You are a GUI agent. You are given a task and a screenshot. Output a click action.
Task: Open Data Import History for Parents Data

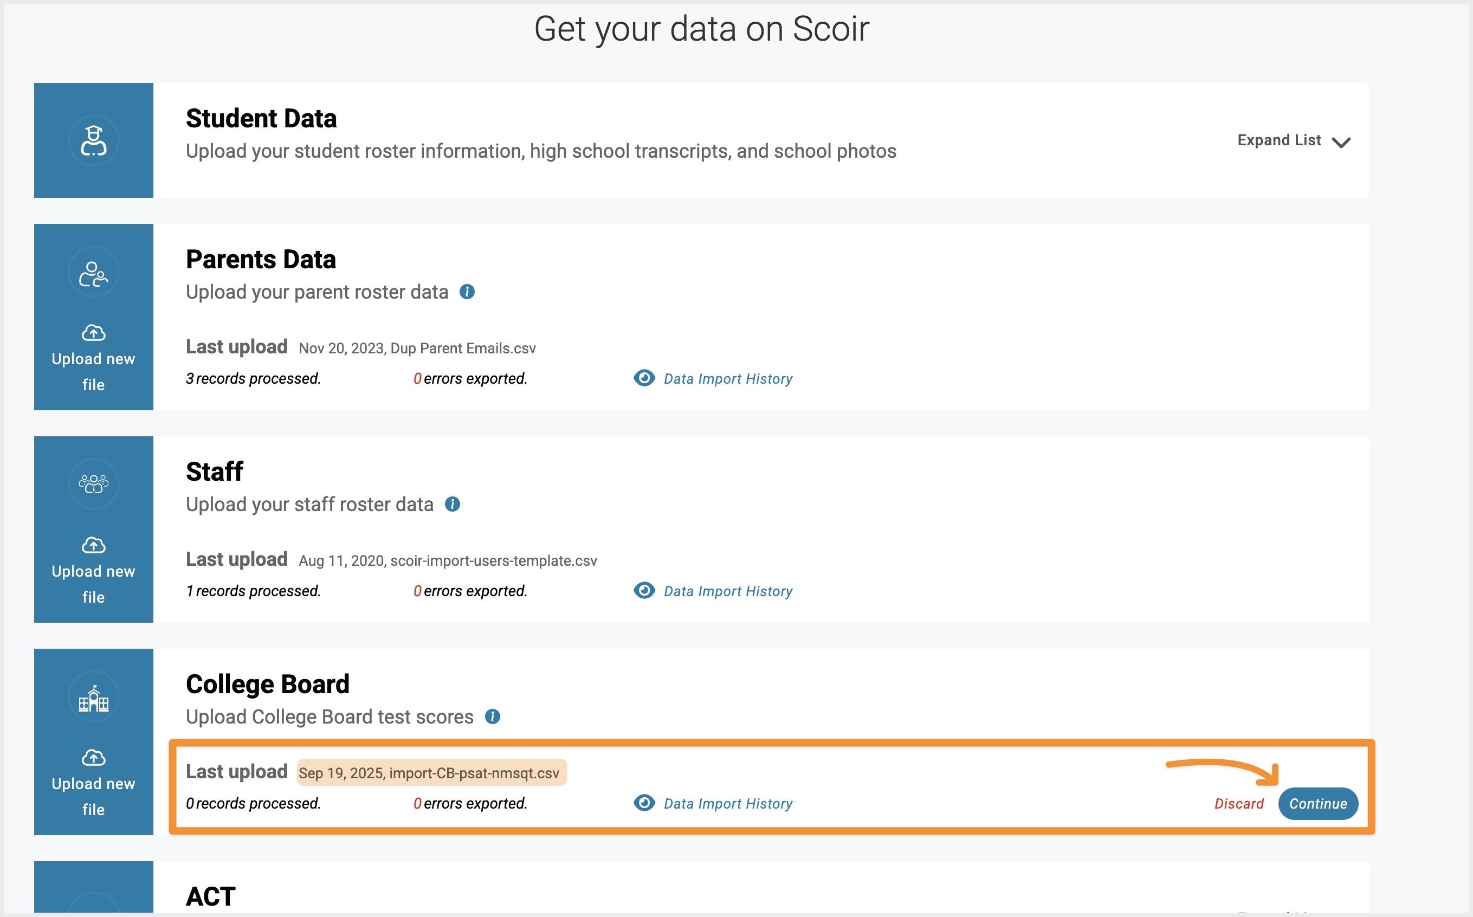point(728,379)
